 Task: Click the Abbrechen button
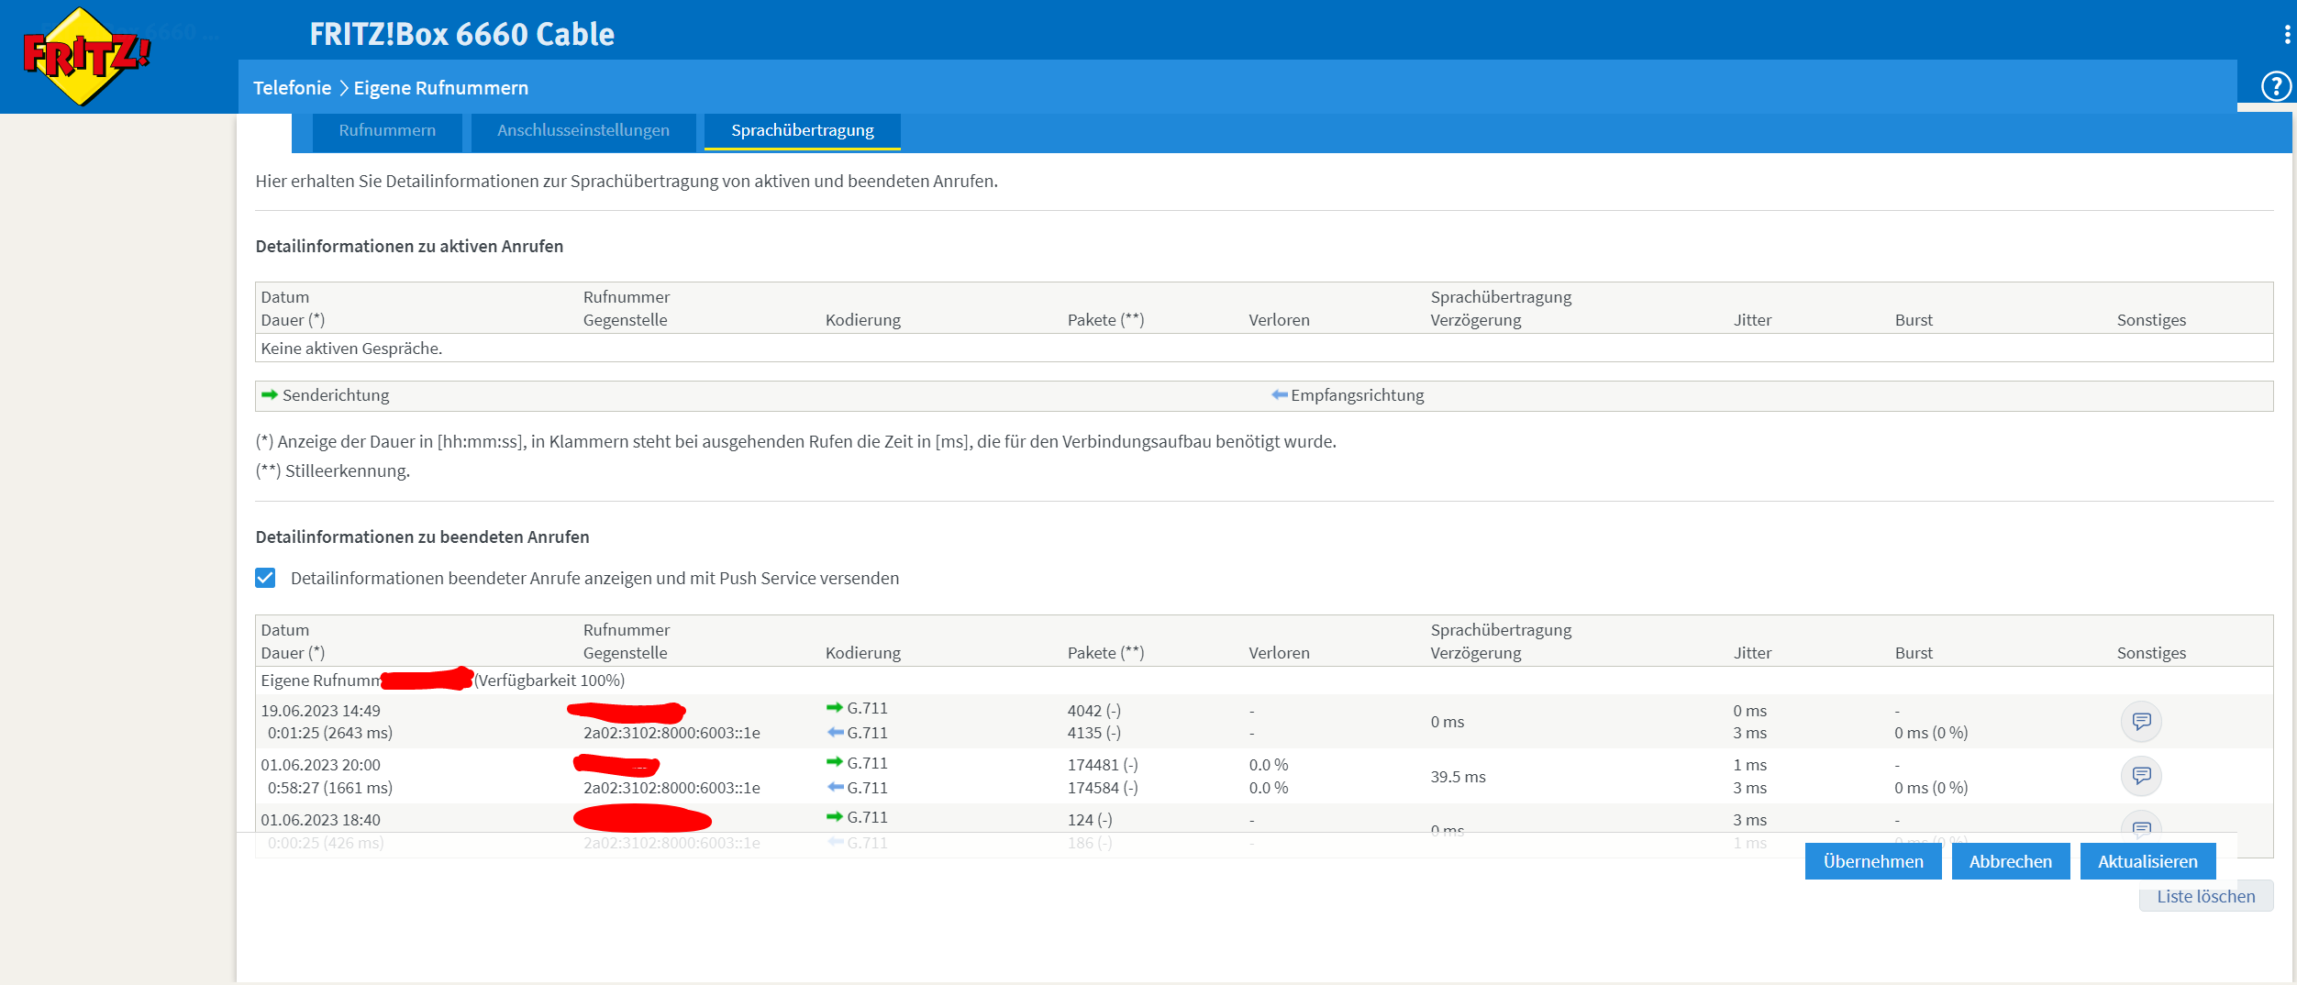click(x=2011, y=861)
